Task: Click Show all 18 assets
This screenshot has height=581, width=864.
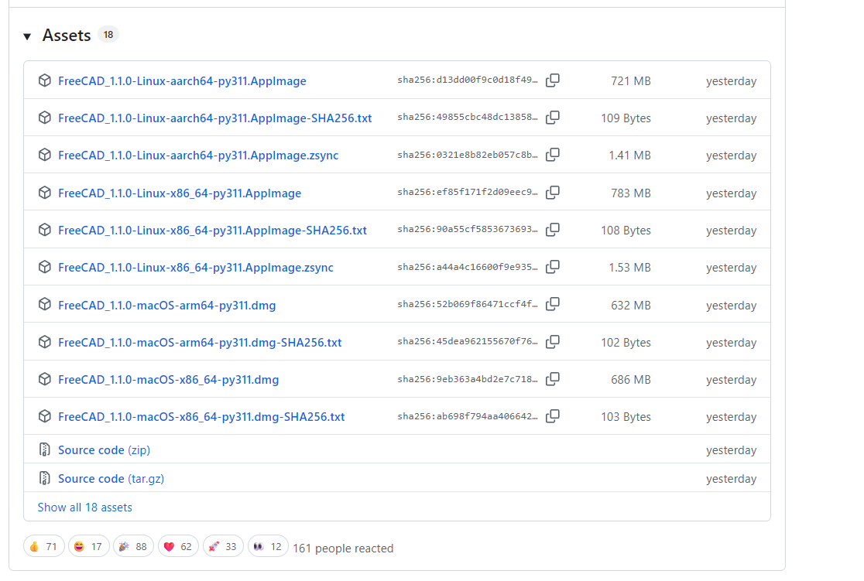Action: click(85, 508)
